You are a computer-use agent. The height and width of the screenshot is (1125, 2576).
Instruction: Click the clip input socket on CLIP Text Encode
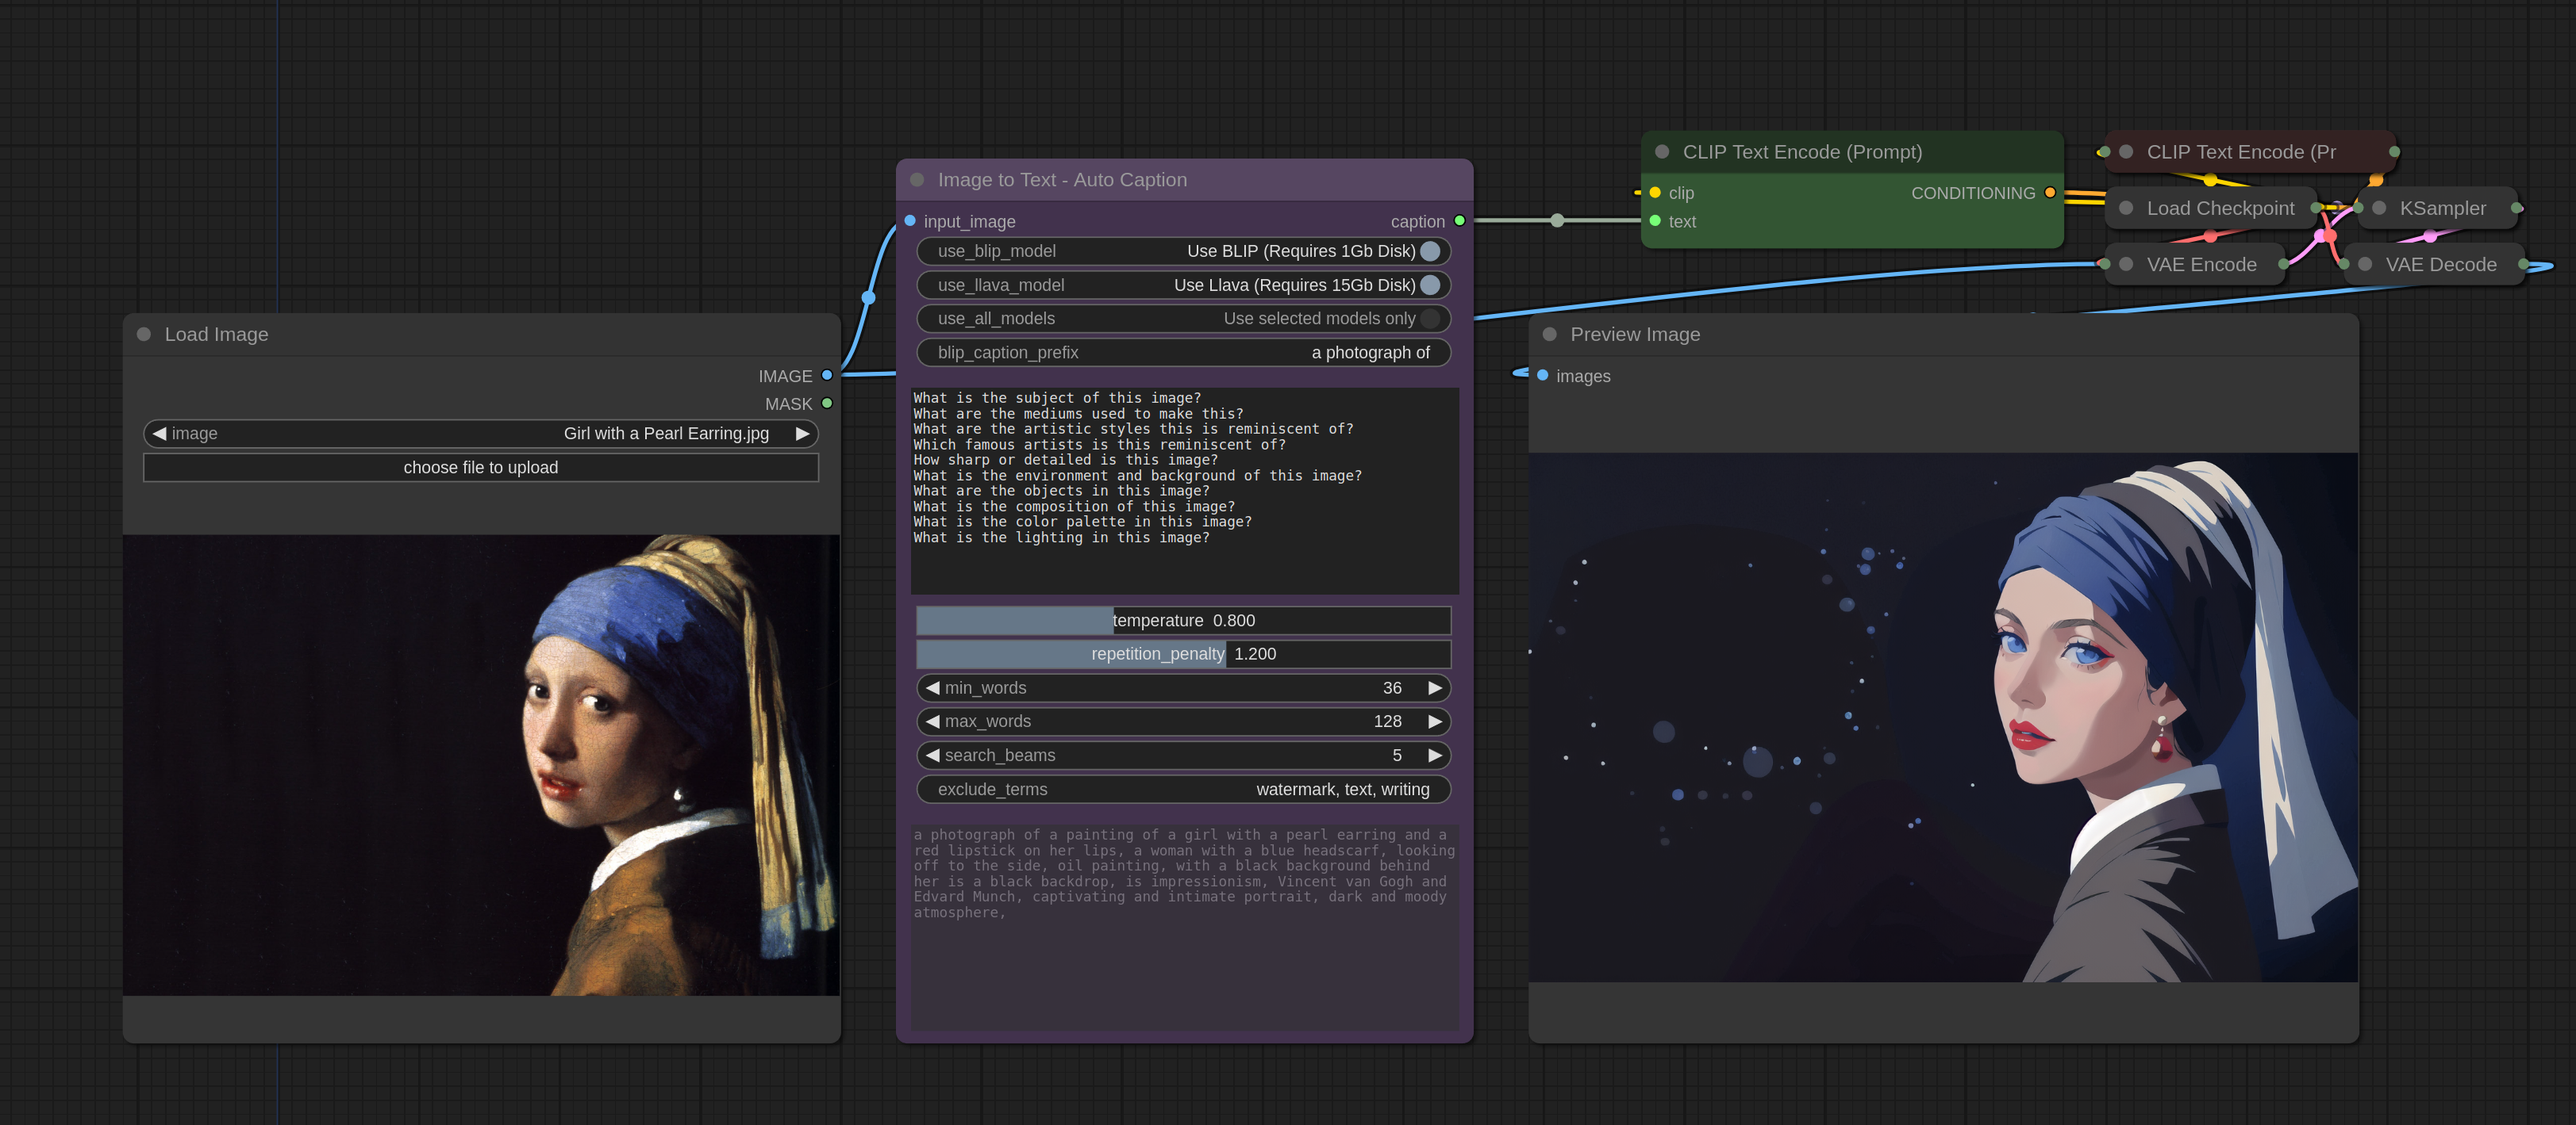pos(1655,193)
